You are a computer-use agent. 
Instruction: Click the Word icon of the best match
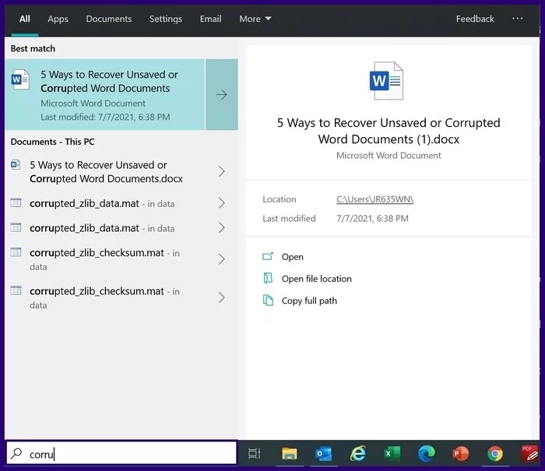(20, 79)
